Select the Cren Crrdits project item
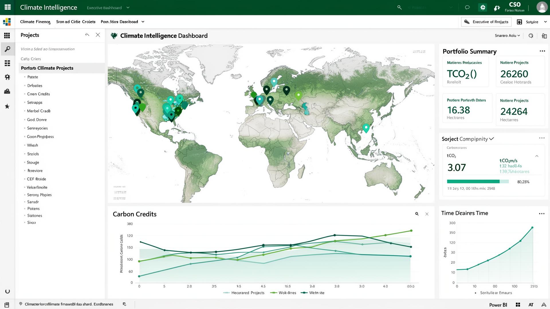The height and width of the screenshot is (309, 550). tap(38, 94)
